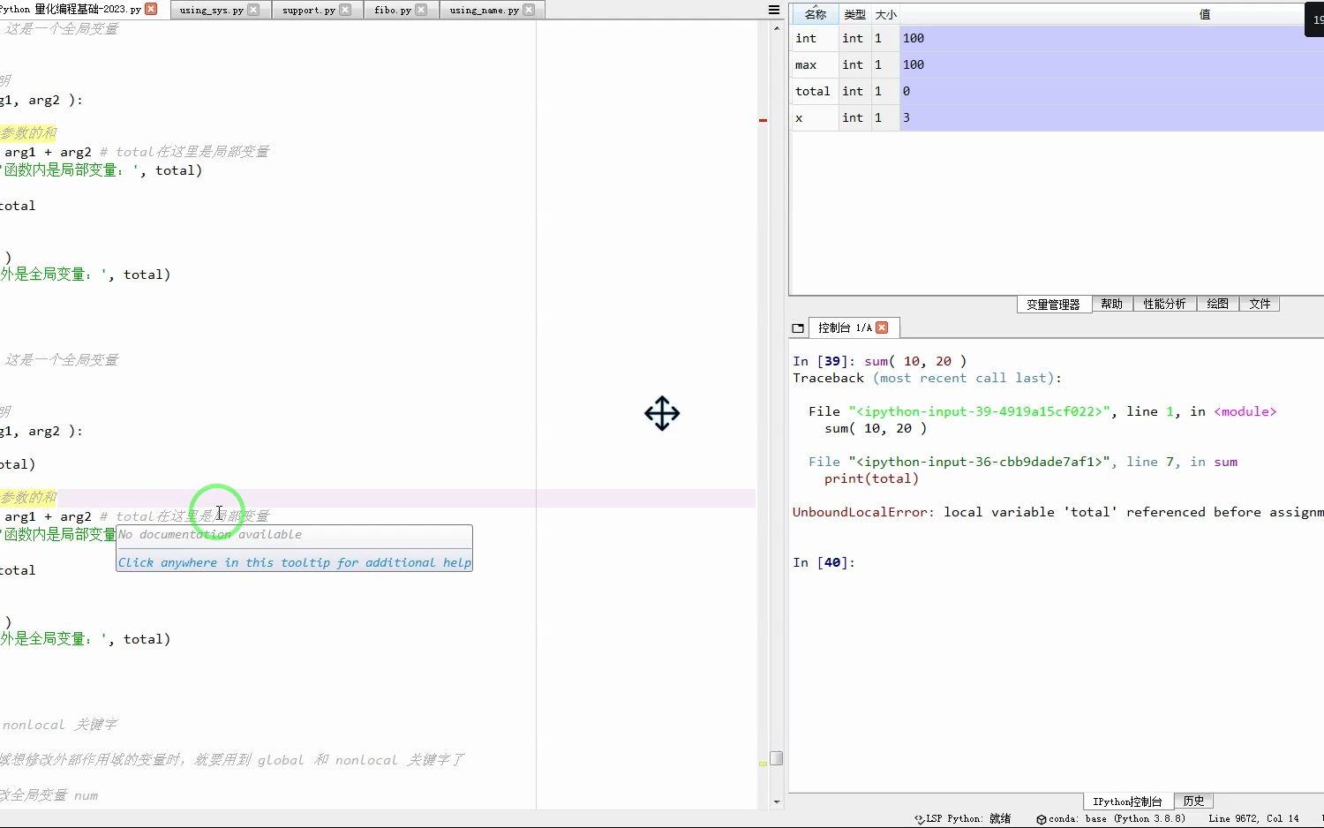The height and width of the screenshot is (828, 1324).
Task: Open the 帮助 pane tab
Action: point(1111,304)
